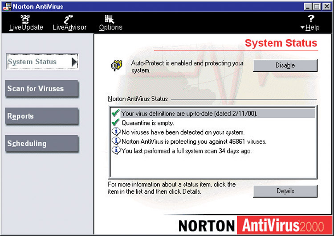Switch to Scan for Viruses

41,88
